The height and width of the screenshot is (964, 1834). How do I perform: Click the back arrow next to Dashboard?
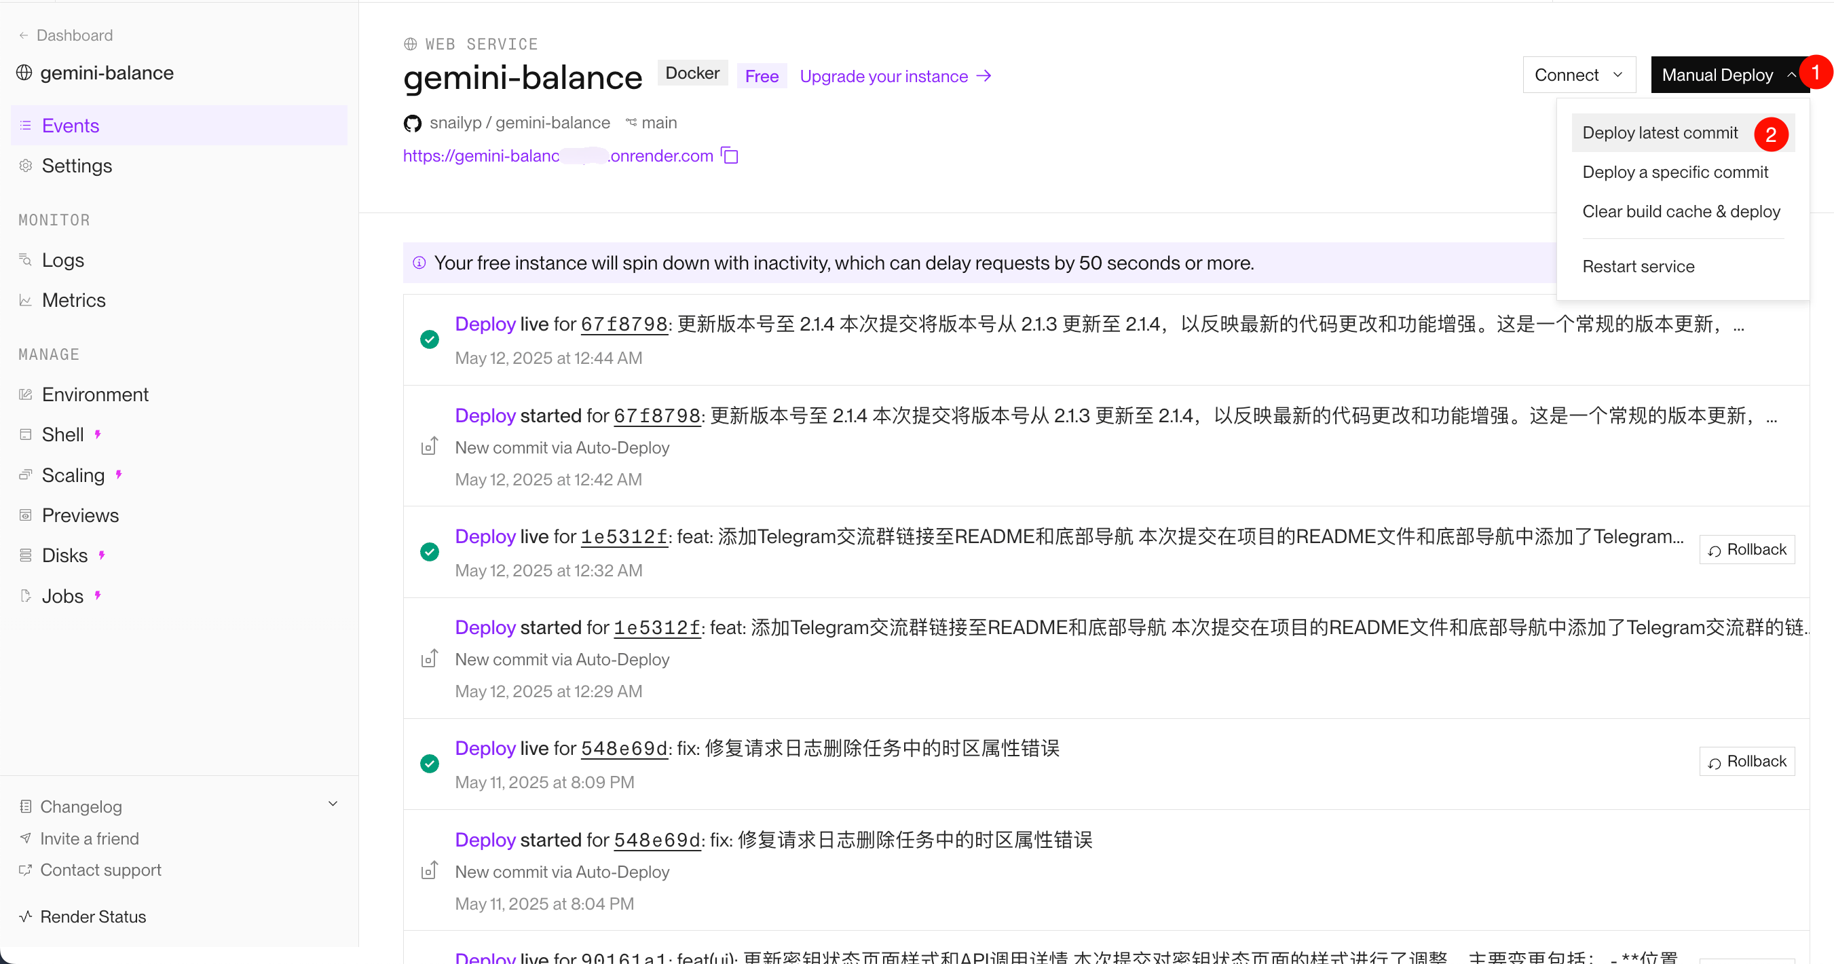(24, 35)
